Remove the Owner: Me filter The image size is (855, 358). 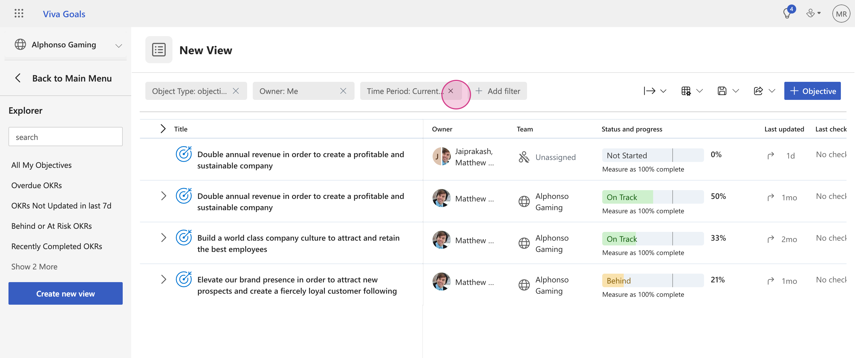[x=343, y=91]
